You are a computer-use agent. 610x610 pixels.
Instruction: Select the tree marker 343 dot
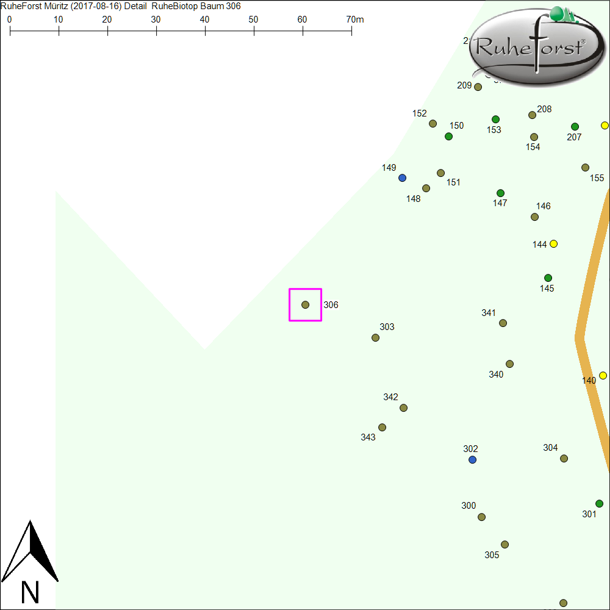coord(382,428)
